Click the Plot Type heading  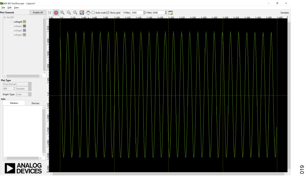click(6, 81)
